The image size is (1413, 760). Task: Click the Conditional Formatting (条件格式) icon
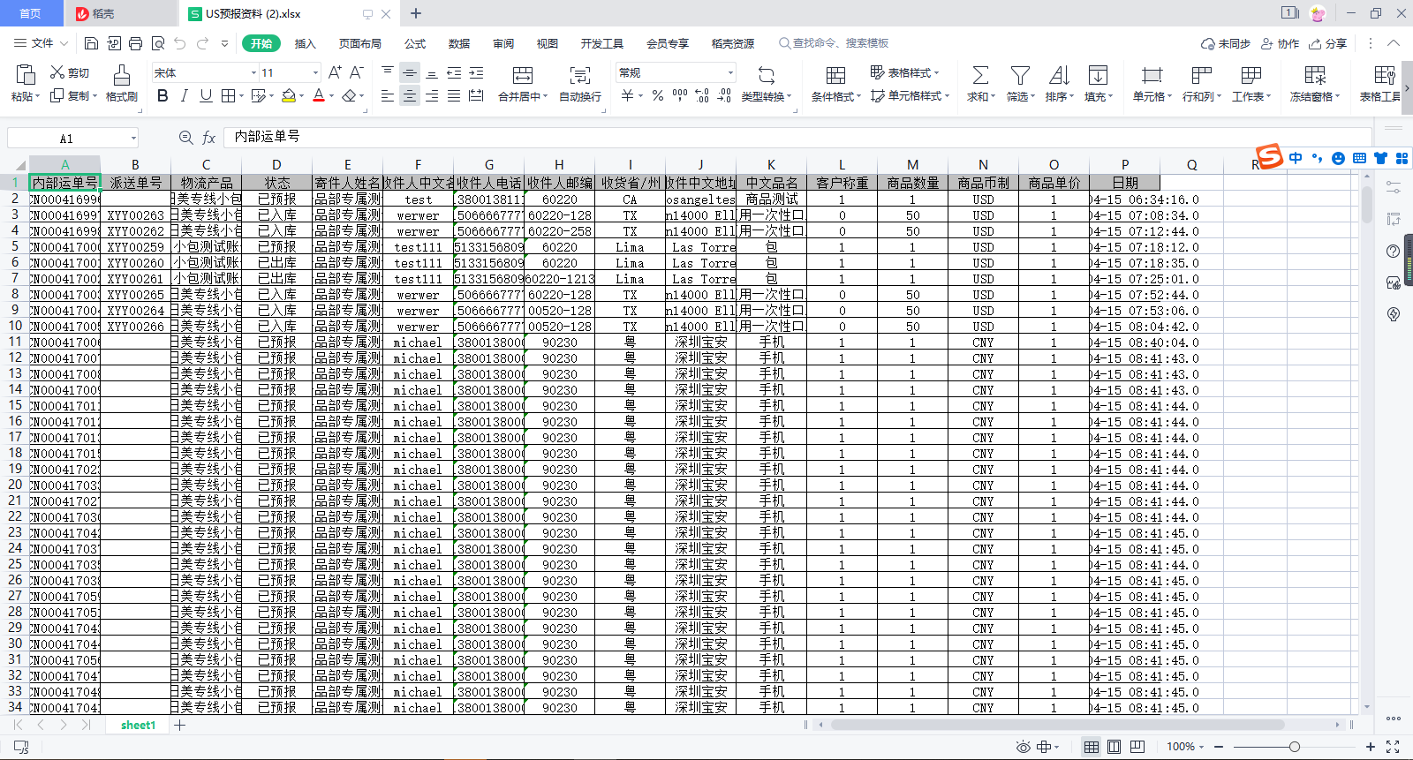pyautogui.click(x=835, y=76)
